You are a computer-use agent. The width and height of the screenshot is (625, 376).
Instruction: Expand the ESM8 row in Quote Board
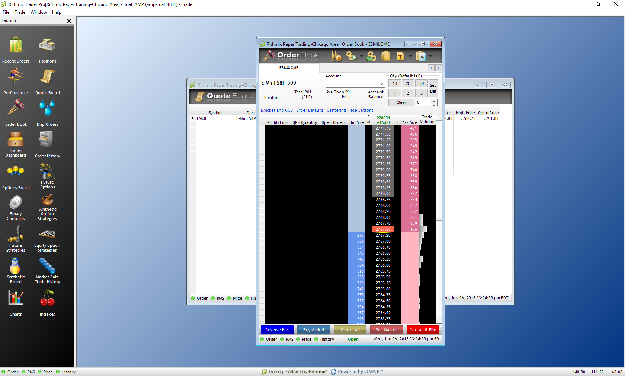[x=193, y=118]
